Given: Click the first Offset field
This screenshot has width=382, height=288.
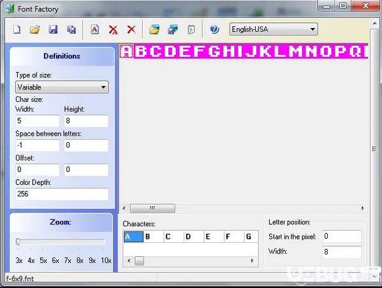Looking at the screenshot, I should (x=37, y=169).
